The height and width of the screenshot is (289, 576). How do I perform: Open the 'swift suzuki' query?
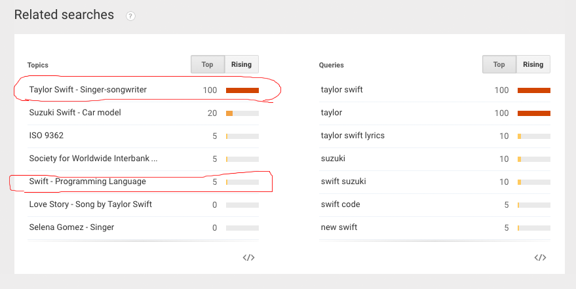(x=343, y=182)
